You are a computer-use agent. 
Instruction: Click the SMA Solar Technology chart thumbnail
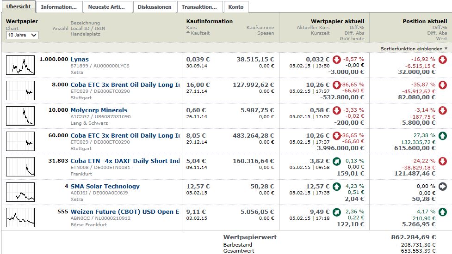click(x=20, y=192)
